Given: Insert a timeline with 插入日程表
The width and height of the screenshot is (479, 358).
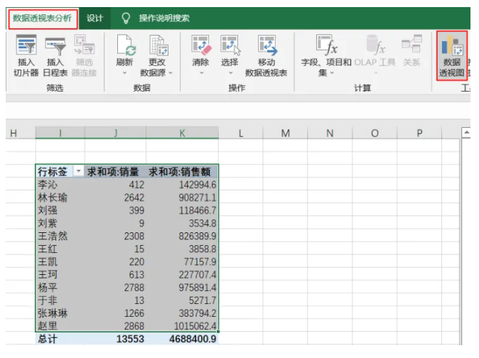Looking at the screenshot, I should pos(55,55).
